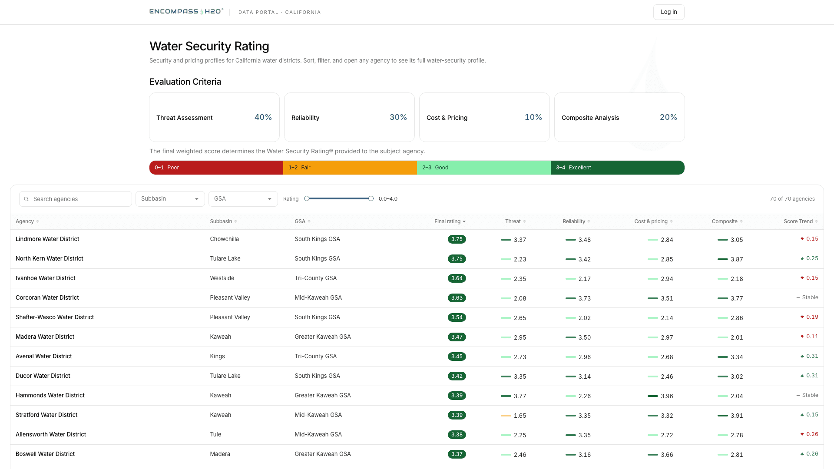
Task: Click Score Trend sort arrows
Action: 817,221
